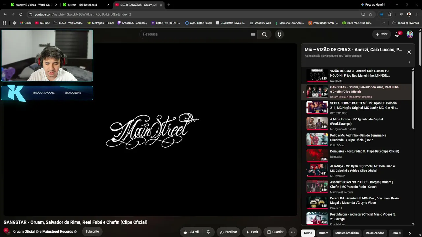Show hidden bookmarks with the overflow chevron

point(383,23)
